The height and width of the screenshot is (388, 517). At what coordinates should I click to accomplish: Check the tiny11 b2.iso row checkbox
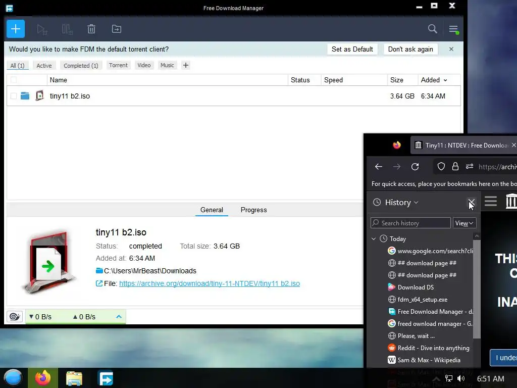(x=14, y=96)
